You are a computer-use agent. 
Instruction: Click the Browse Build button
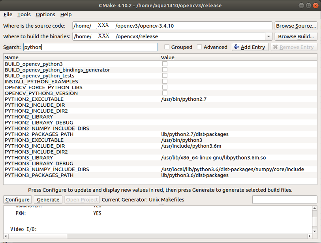click(x=296, y=36)
